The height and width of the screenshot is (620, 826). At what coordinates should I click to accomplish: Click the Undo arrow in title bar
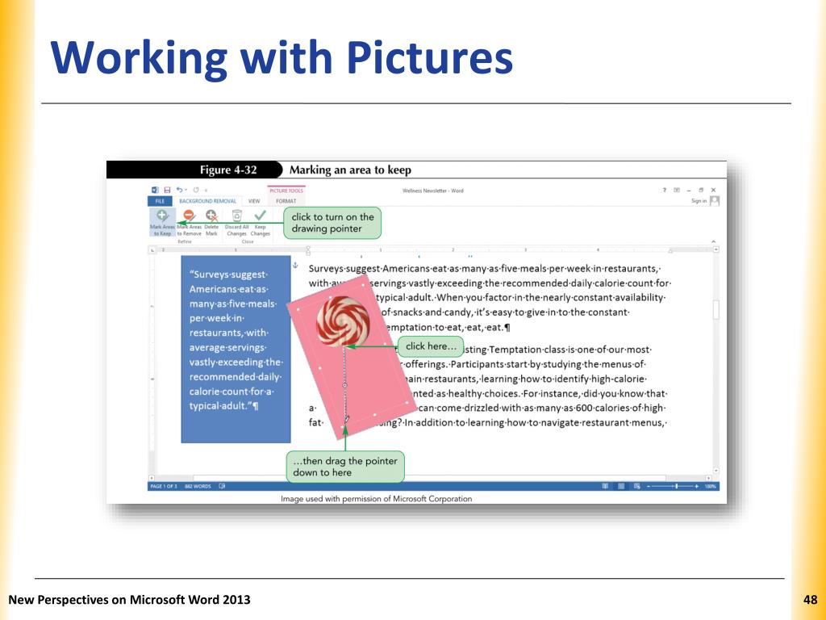180,190
